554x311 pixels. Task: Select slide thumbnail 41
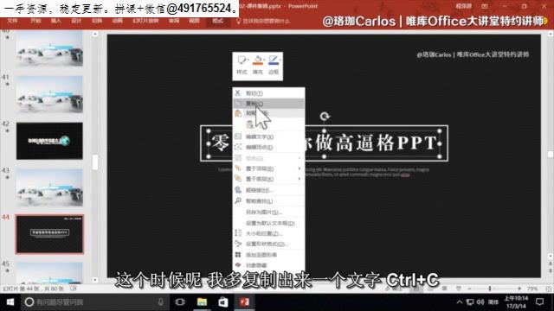click(49, 94)
